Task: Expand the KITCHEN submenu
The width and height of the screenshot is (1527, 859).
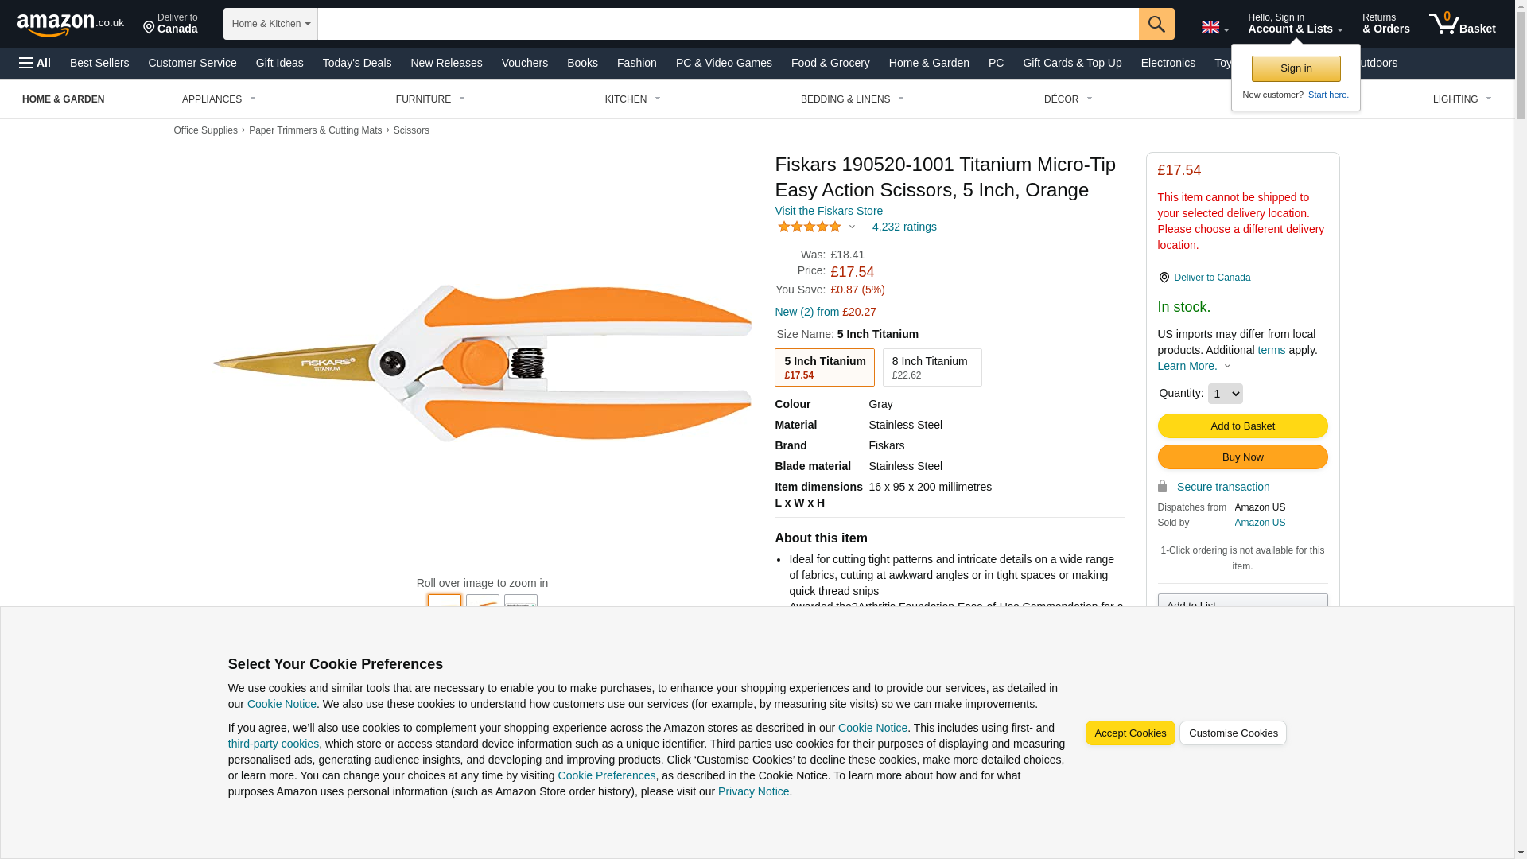Action: point(633,99)
